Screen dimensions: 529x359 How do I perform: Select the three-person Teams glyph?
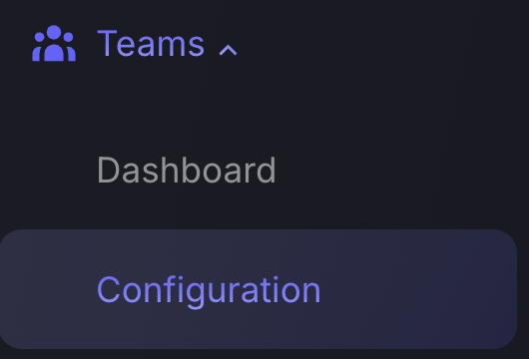[54, 43]
